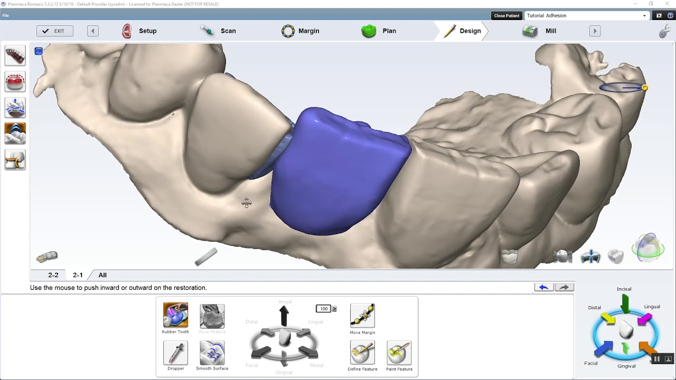Screen dimensions: 676x380
Task: Switch to the Mill tab
Action: 539,31
